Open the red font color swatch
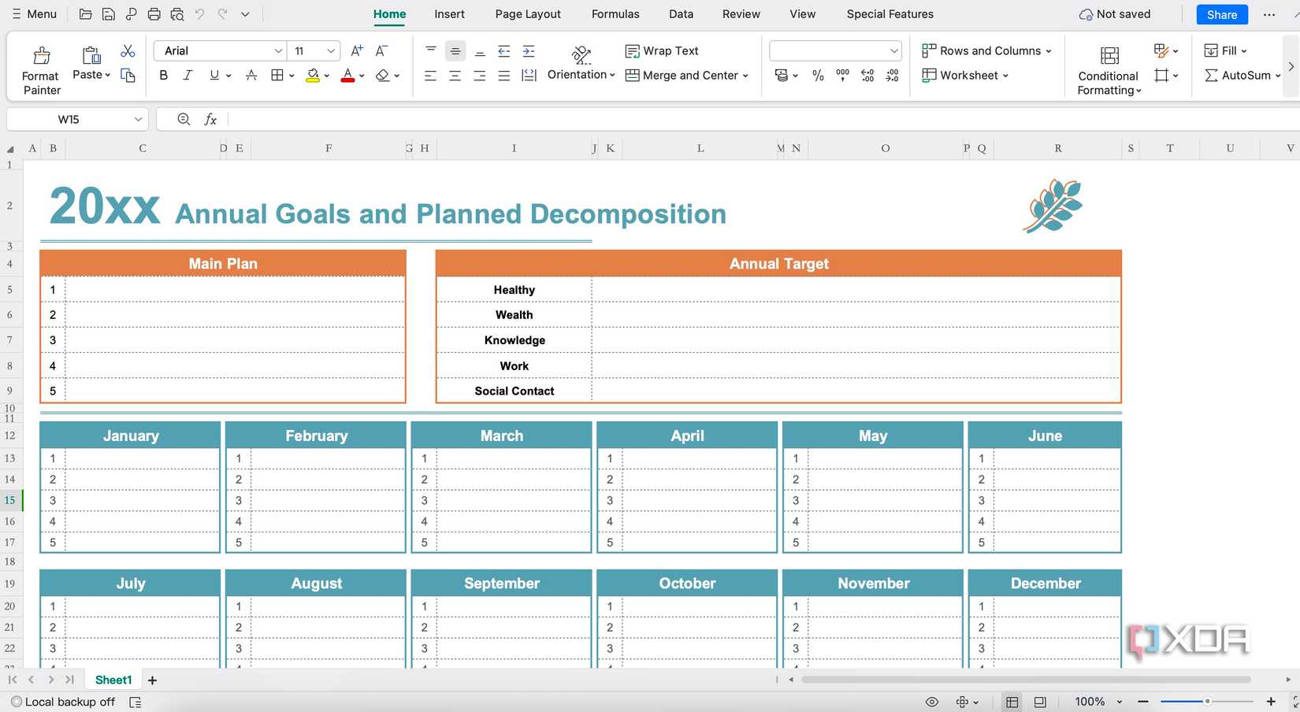The height and width of the screenshot is (712, 1300). tap(347, 76)
